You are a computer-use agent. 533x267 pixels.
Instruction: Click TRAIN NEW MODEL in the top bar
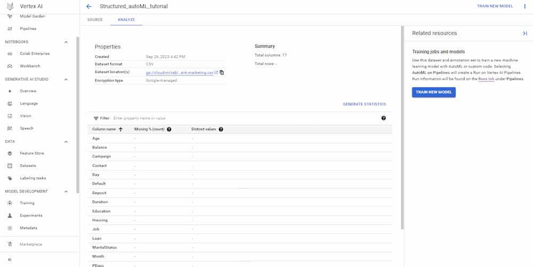coord(495,6)
